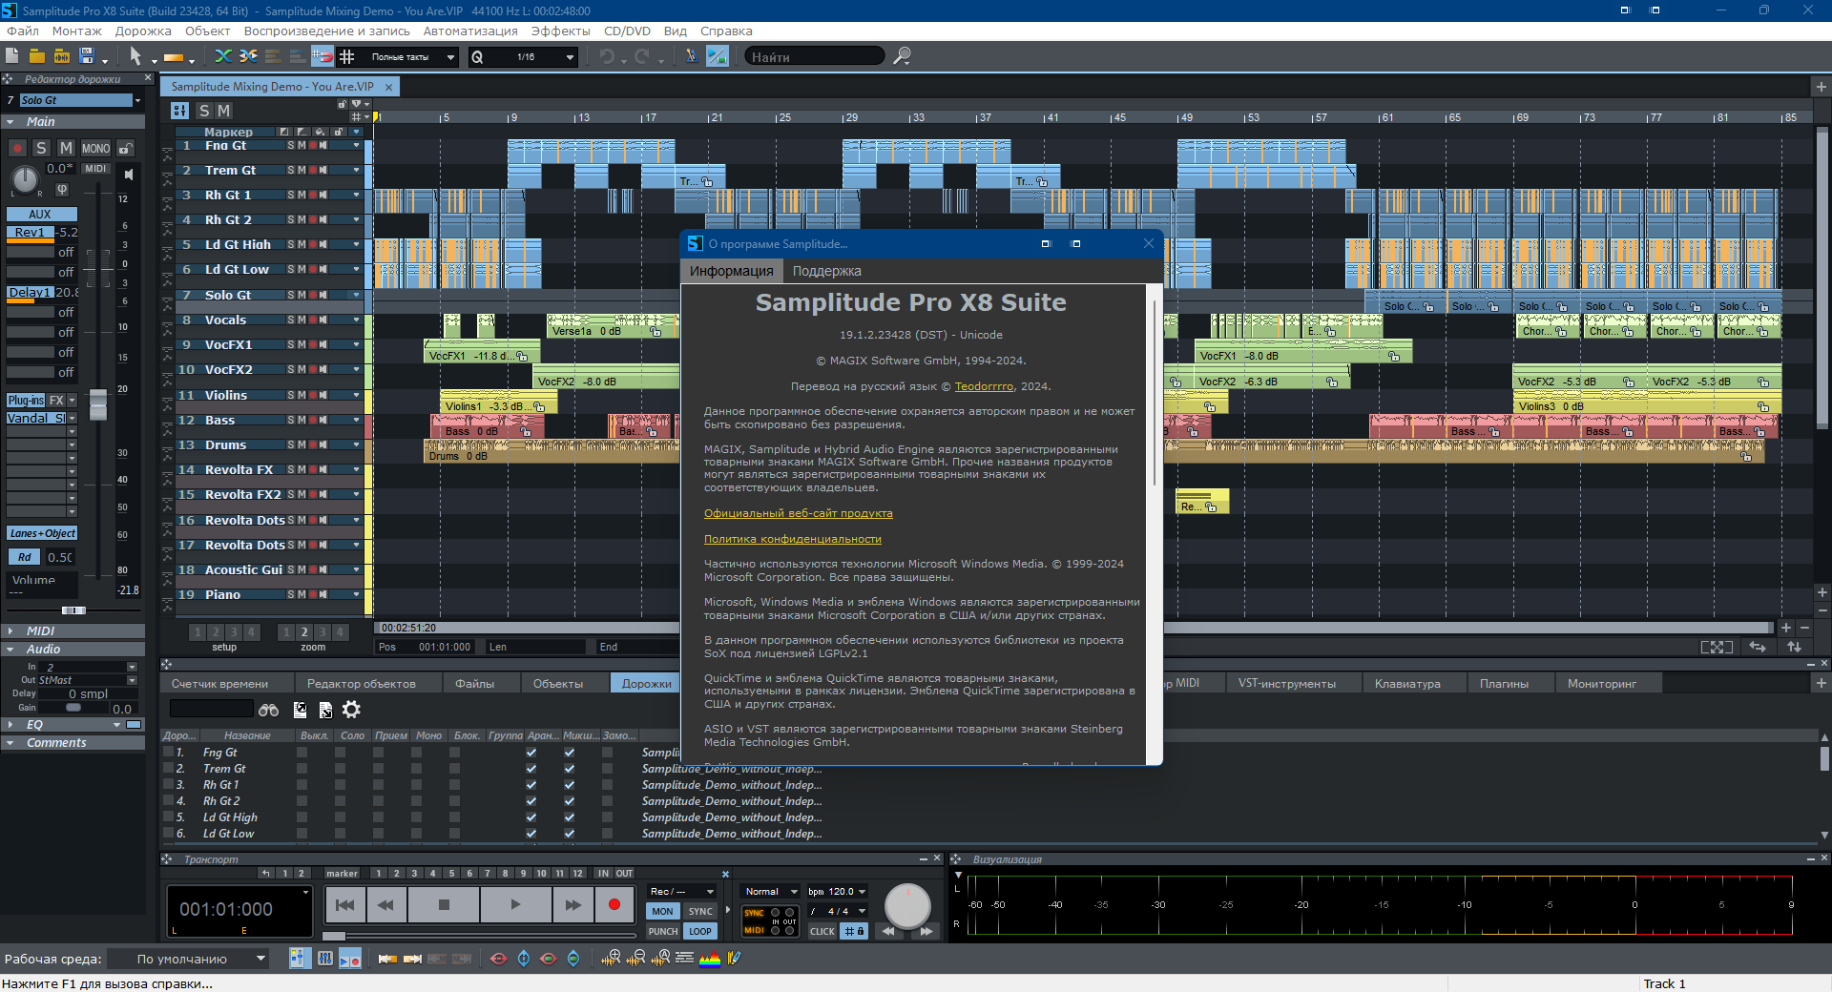This screenshot has width=1832, height=992.
Task: Expand the Comments section in track editor
Action: 73,743
